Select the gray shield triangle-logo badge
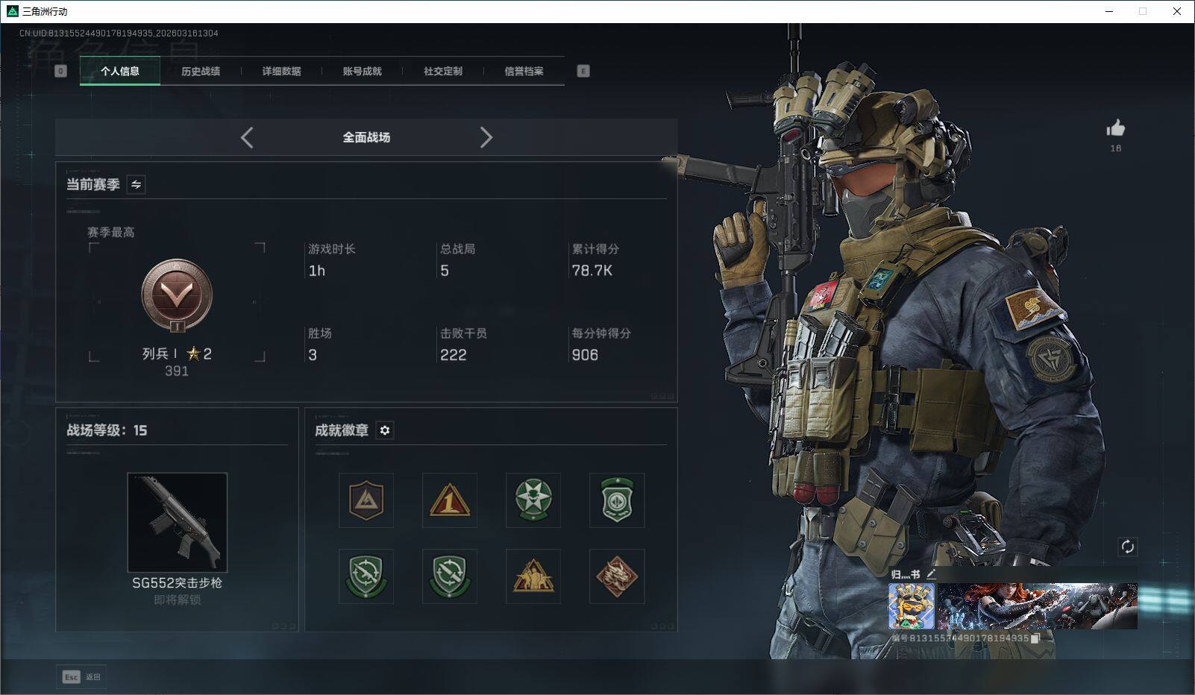Screen dimensions: 1195x695 [x=366, y=500]
